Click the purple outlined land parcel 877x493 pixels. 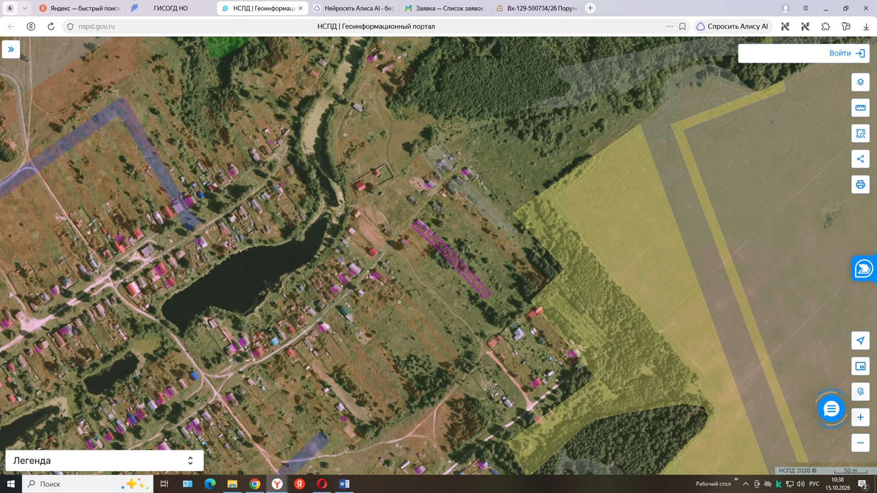coord(451,259)
